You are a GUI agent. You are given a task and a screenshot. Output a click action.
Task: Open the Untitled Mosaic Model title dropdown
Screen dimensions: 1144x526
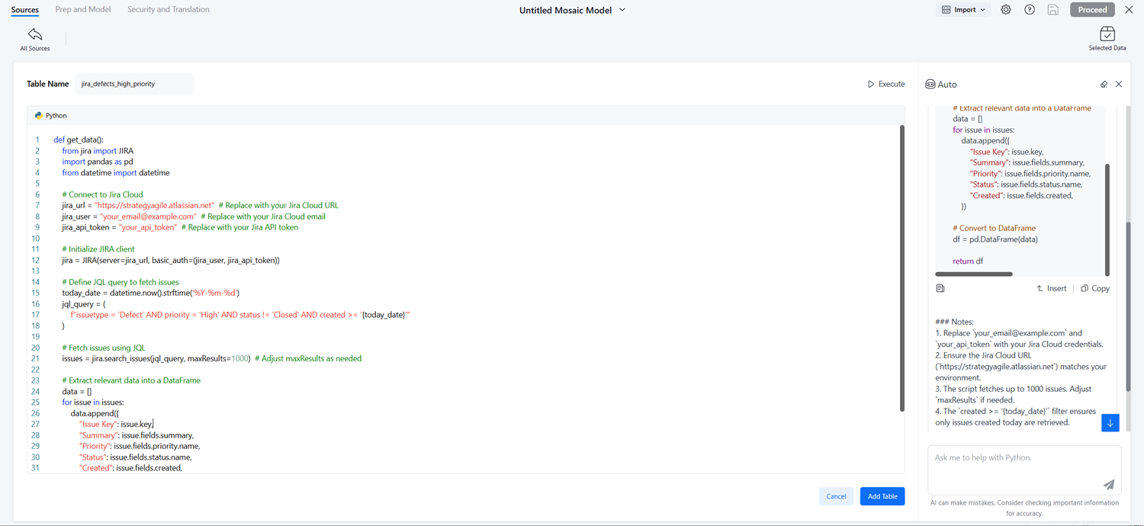tap(622, 10)
